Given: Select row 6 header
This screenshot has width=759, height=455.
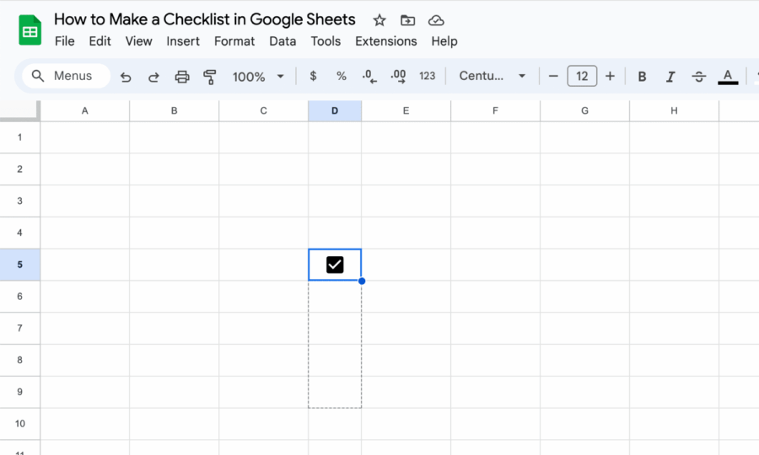Looking at the screenshot, I should 20,297.
